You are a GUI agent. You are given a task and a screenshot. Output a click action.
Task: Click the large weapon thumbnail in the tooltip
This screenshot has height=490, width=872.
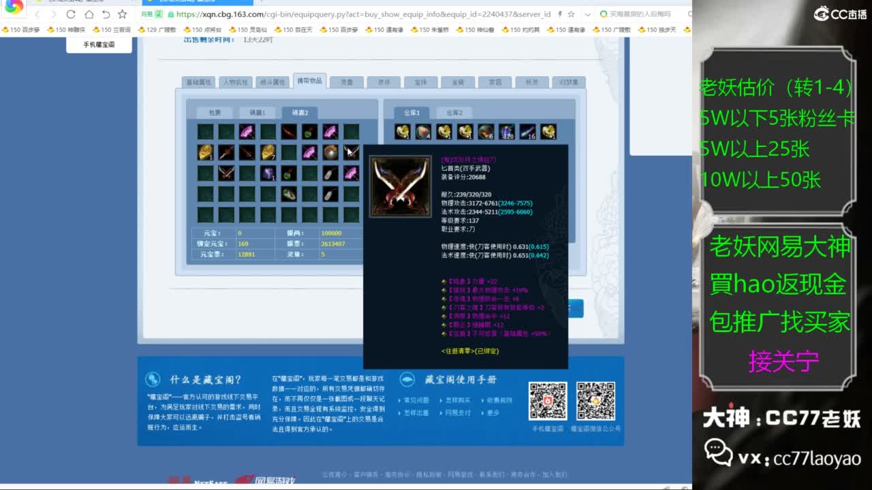coord(401,186)
